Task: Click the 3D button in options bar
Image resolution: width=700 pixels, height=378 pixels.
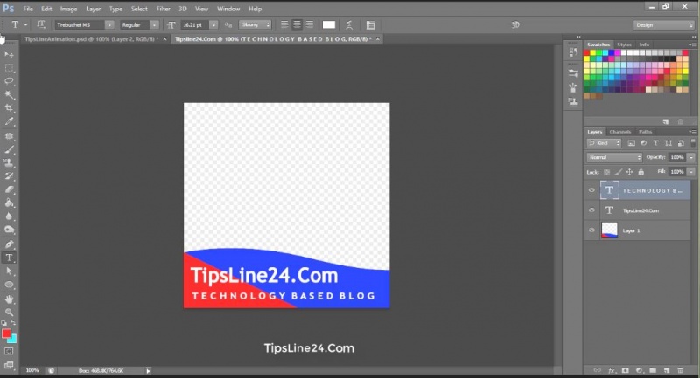Action: point(515,25)
